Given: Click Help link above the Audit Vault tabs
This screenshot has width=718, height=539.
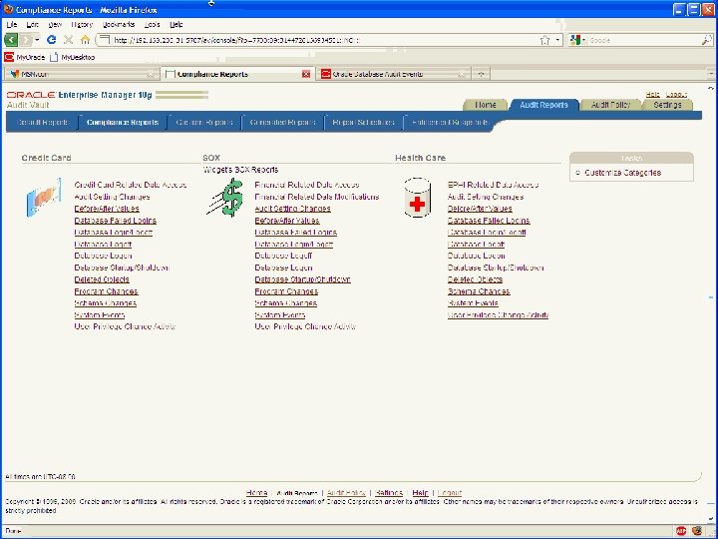Looking at the screenshot, I should [x=652, y=94].
